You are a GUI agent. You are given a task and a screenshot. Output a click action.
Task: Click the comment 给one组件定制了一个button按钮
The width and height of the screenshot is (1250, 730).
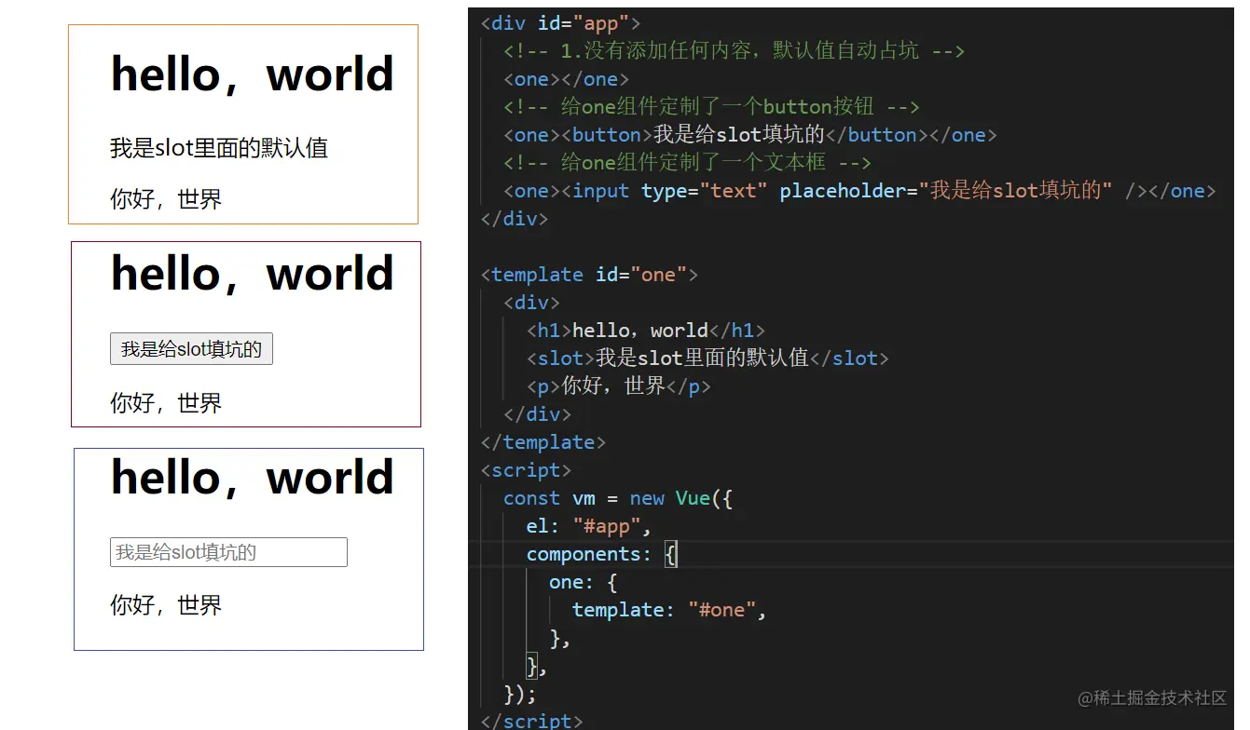coord(712,107)
